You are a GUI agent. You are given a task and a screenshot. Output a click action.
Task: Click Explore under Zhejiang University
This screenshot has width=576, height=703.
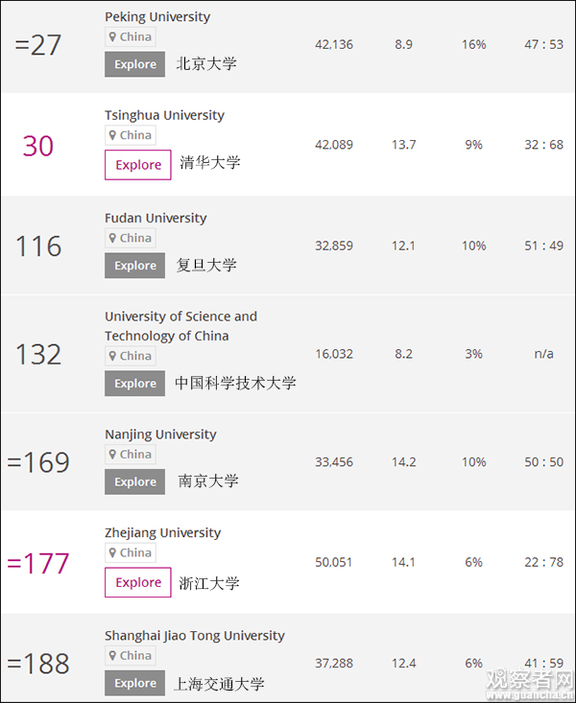(x=138, y=582)
